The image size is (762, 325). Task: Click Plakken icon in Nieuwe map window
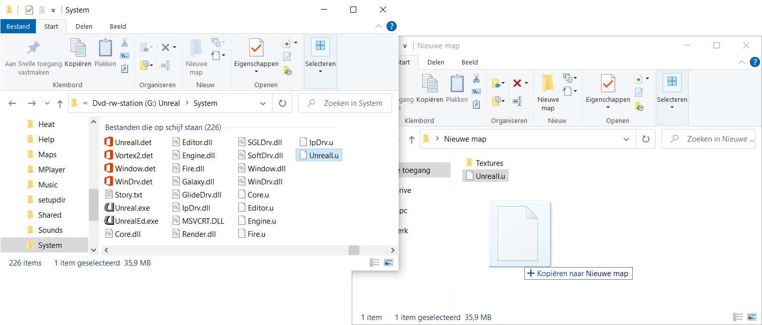coord(457,84)
